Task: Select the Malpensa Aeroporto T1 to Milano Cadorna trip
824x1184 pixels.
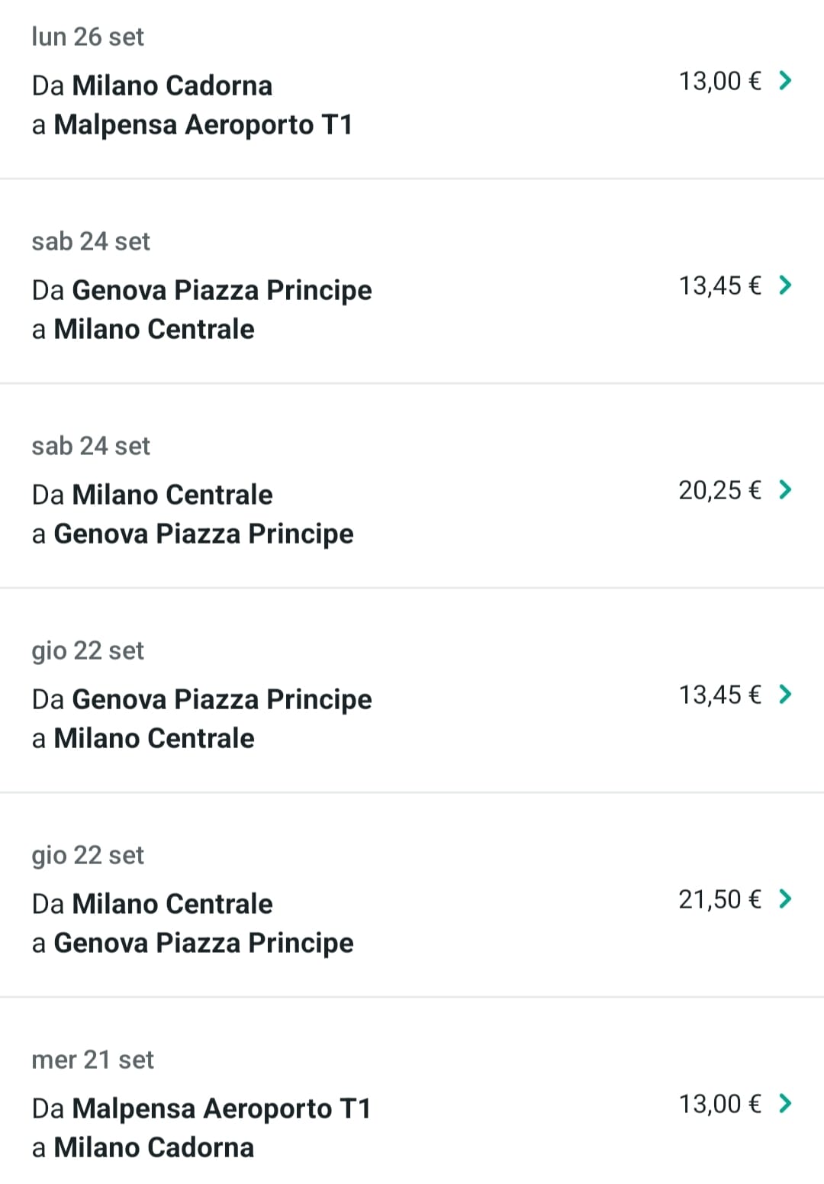Action: coord(201,1128)
